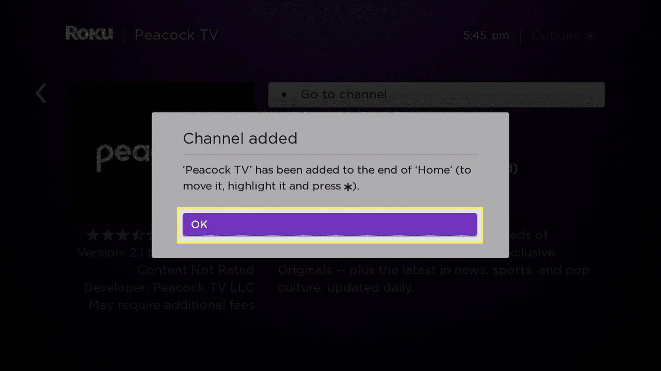This screenshot has height=371, width=661.
Task: Select Go to channel option
Action: click(x=436, y=94)
